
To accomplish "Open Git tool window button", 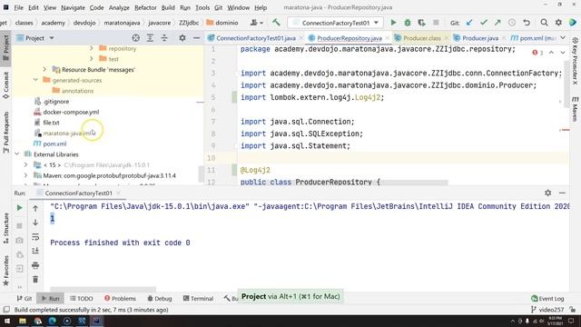I will (x=25, y=298).
